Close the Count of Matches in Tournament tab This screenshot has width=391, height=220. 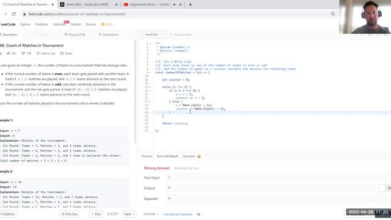pos(53,4)
